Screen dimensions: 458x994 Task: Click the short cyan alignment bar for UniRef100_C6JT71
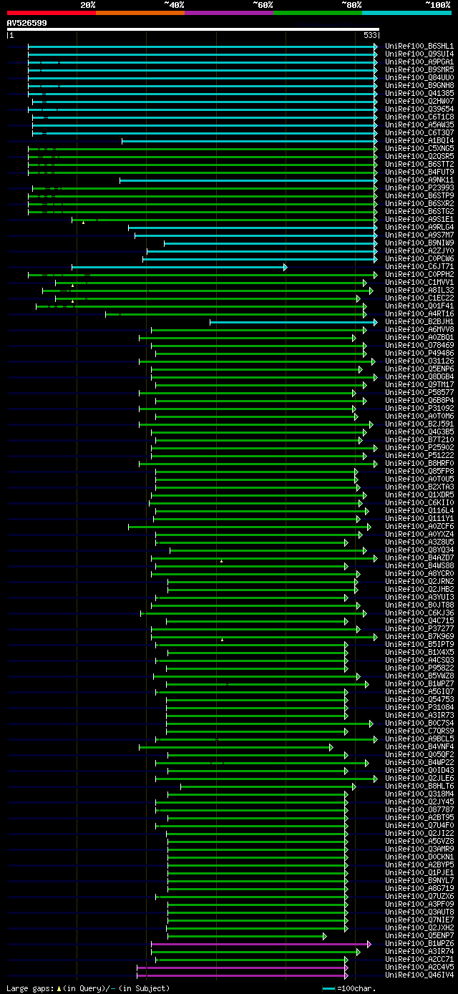(180, 267)
